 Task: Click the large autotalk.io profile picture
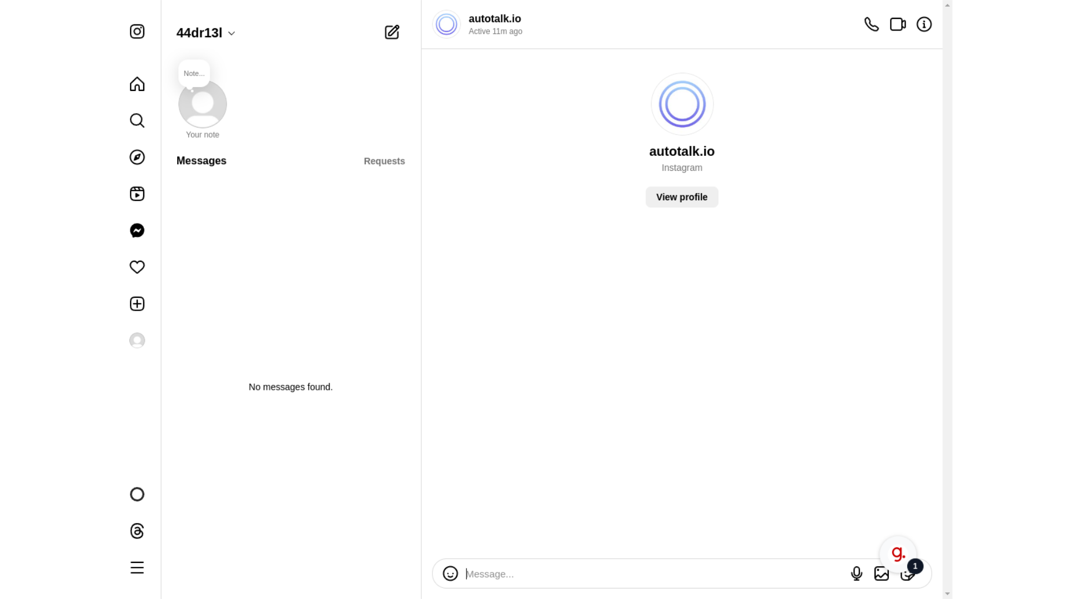click(682, 104)
